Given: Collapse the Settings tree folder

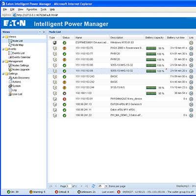Looking at the screenshot, I should point(3,73).
